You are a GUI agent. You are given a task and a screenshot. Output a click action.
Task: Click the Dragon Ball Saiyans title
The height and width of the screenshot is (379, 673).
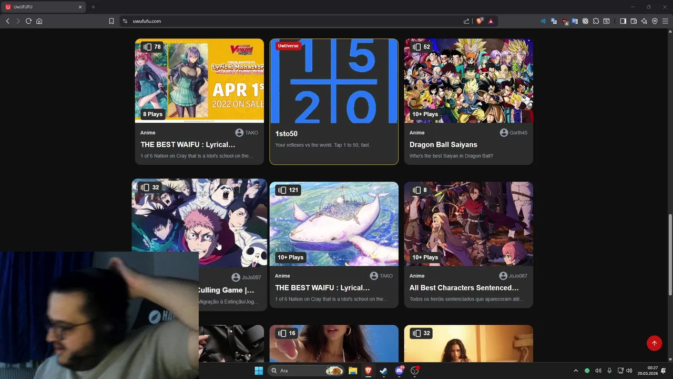[x=443, y=144]
